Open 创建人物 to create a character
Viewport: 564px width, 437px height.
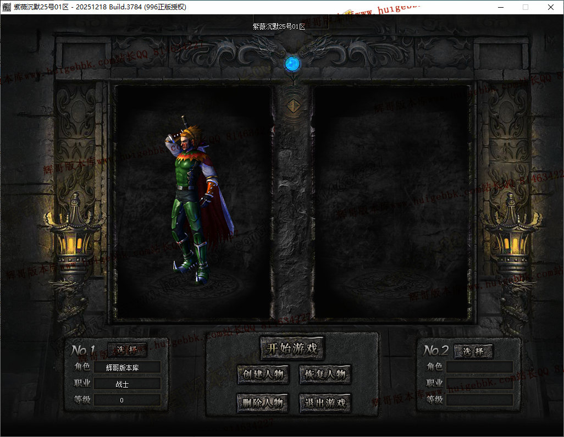pyautogui.click(x=263, y=374)
